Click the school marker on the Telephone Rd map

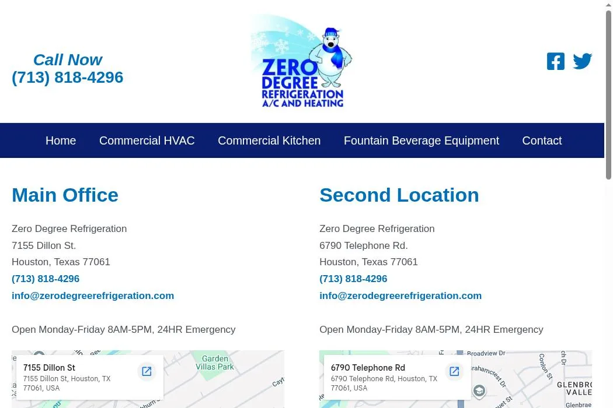coord(479,391)
